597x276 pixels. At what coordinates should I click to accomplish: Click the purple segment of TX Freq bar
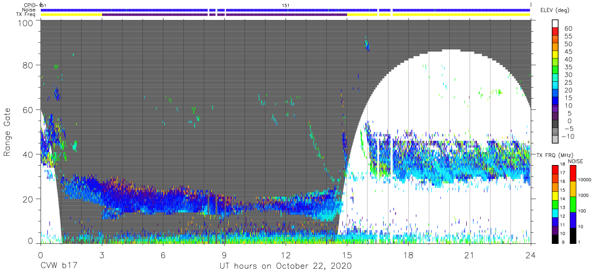point(224,15)
